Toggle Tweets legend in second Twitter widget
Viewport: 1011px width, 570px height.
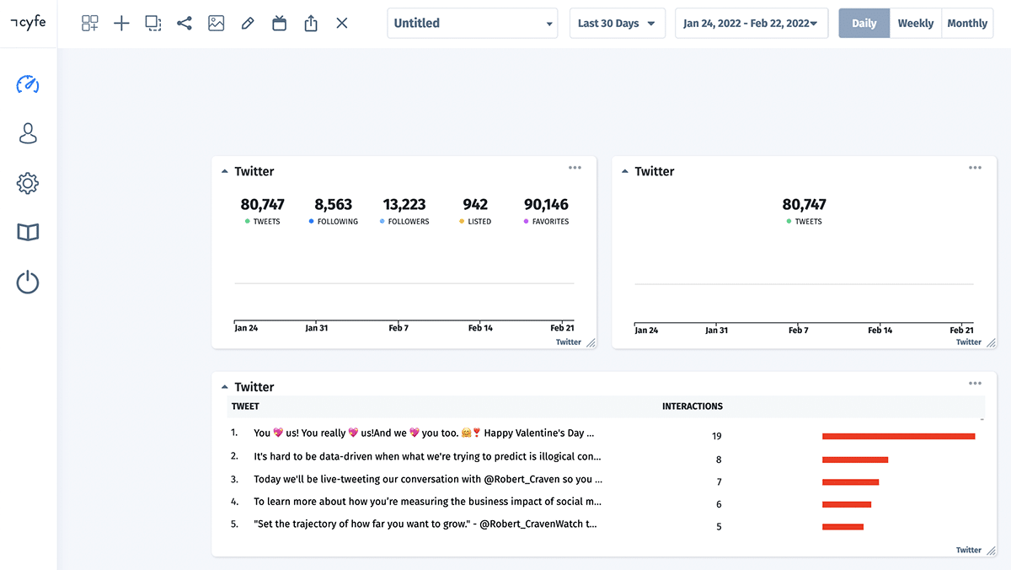pos(805,222)
